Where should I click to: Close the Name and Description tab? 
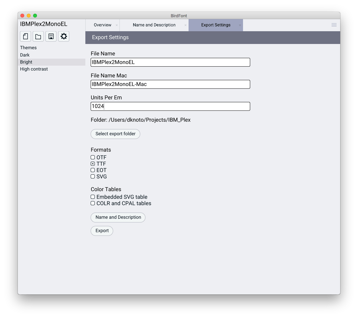click(185, 25)
